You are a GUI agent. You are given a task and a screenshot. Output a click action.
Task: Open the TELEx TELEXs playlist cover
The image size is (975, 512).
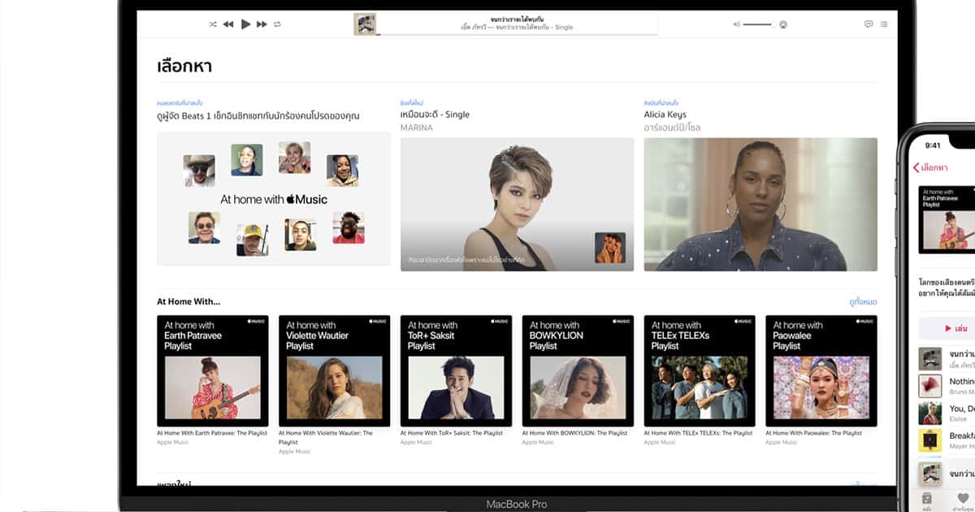coord(700,371)
